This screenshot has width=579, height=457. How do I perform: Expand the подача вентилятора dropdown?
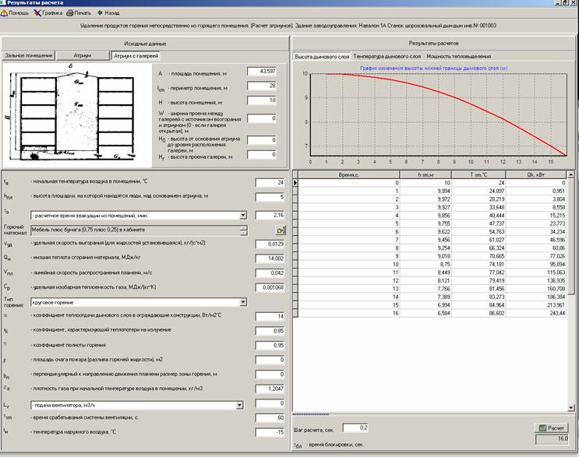point(242,405)
